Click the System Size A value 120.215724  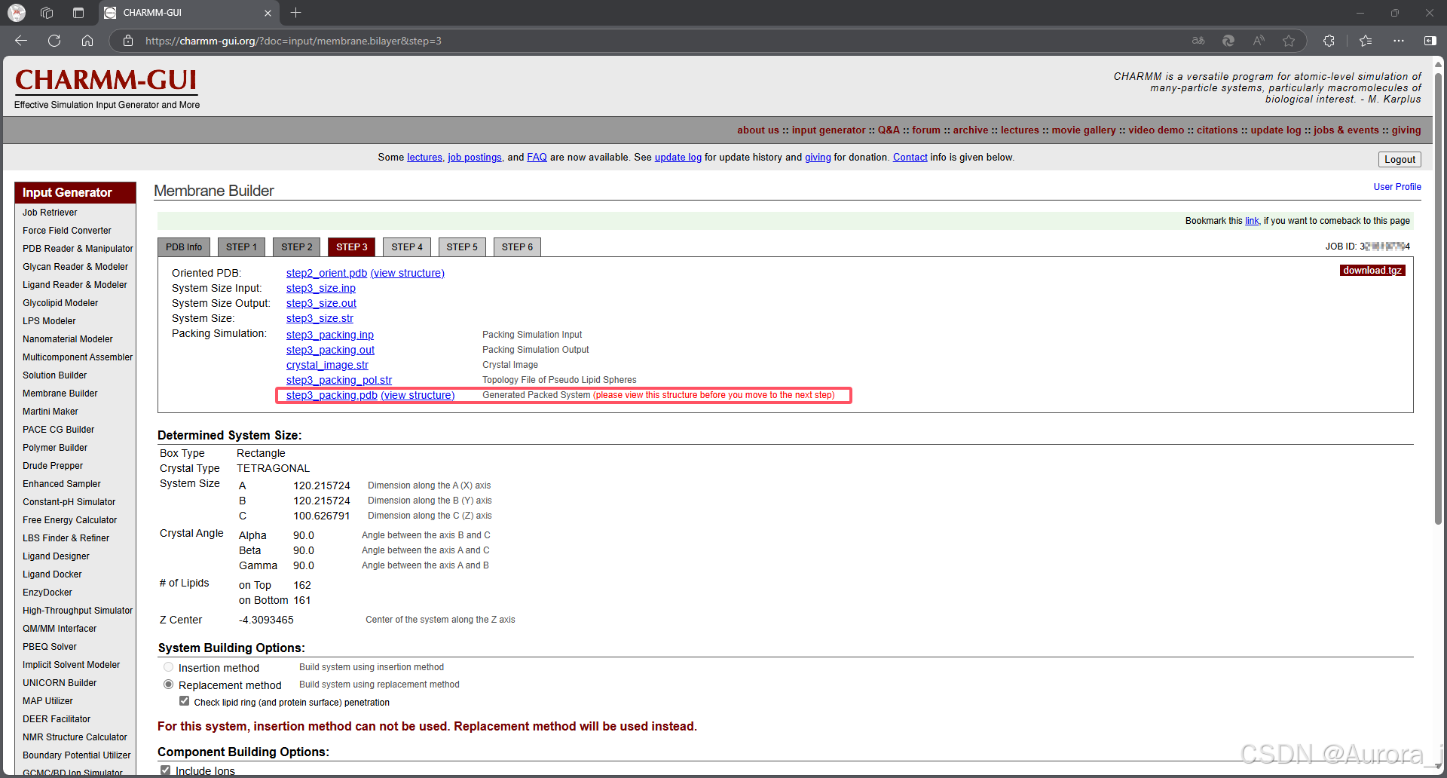[322, 485]
